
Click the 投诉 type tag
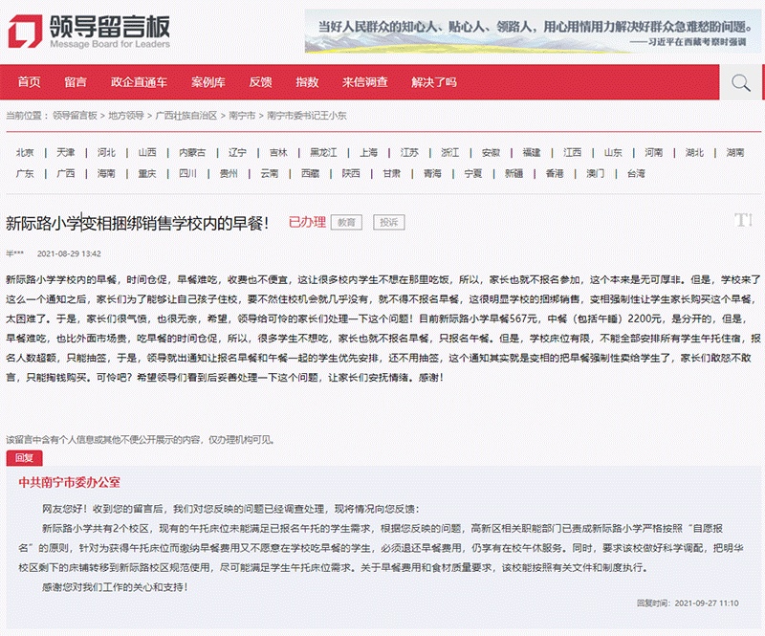389,222
